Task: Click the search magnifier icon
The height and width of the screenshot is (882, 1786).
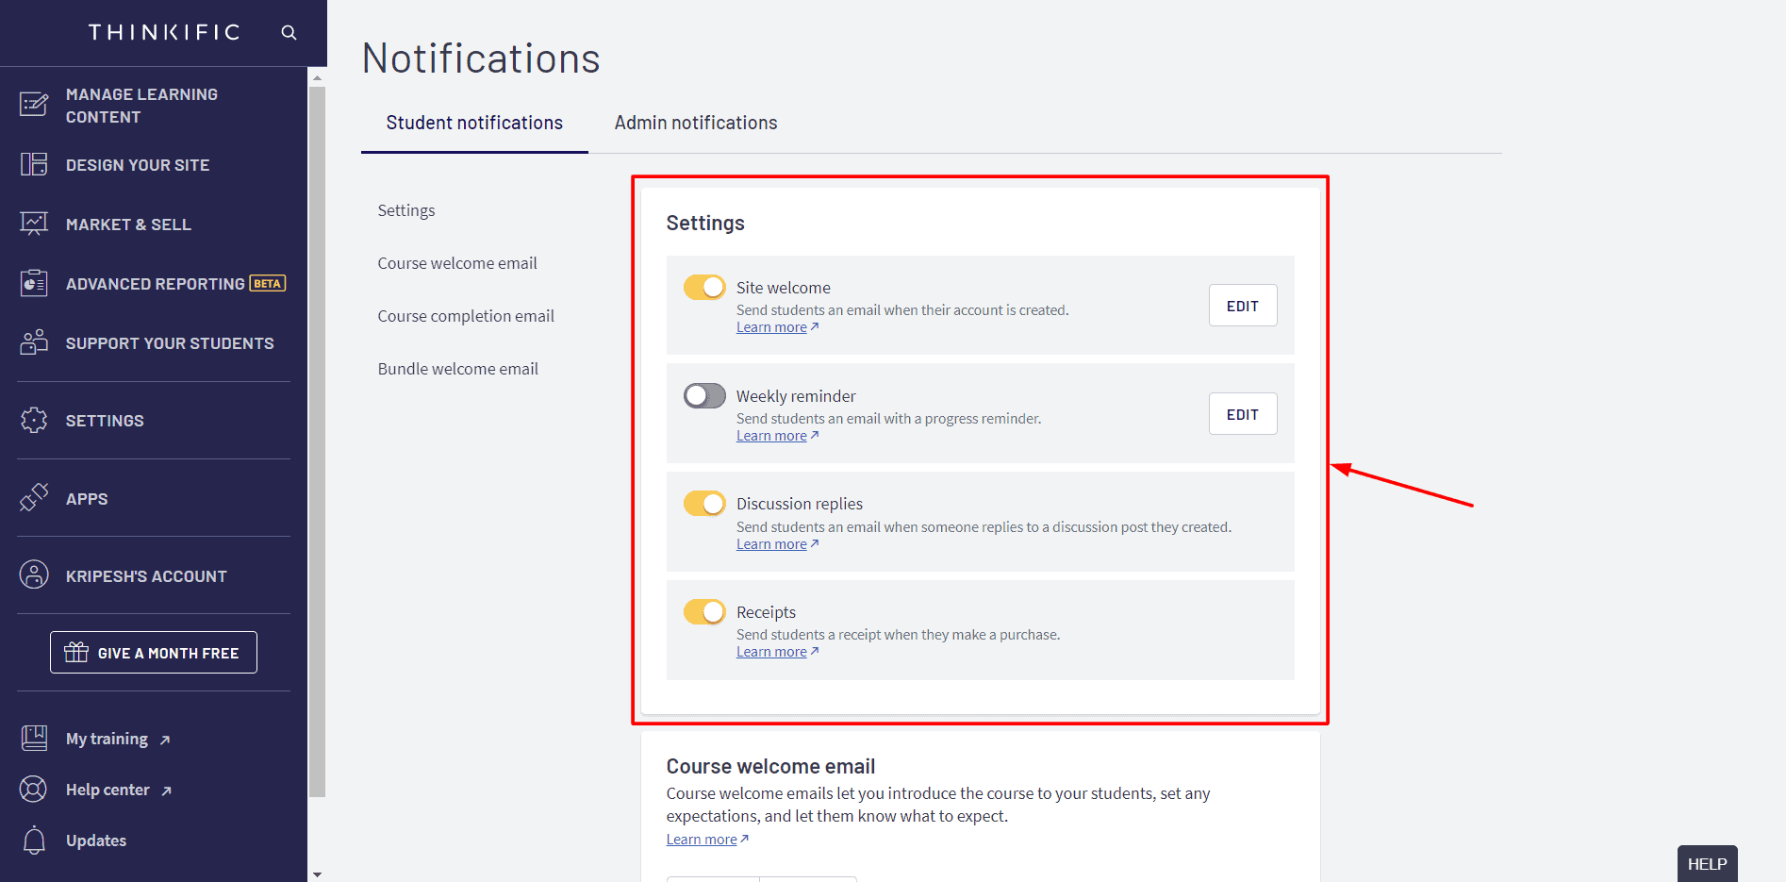Action: (x=289, y=33)
